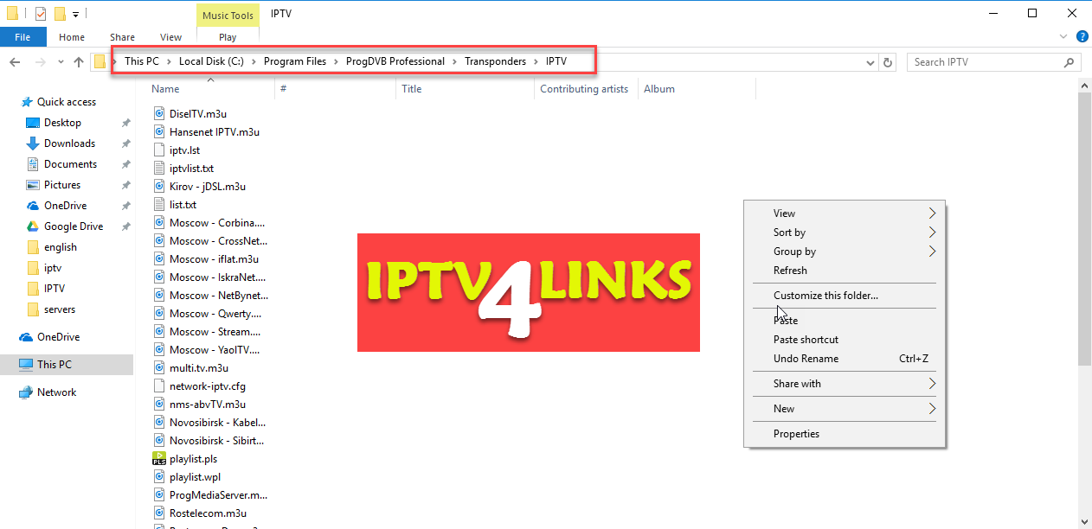Open the Share ribbon tab

coord(122,37)
